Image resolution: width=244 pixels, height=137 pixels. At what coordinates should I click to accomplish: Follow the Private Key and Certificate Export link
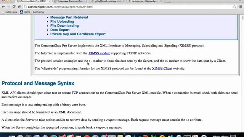pyautogui.click(x=78, y=34)
